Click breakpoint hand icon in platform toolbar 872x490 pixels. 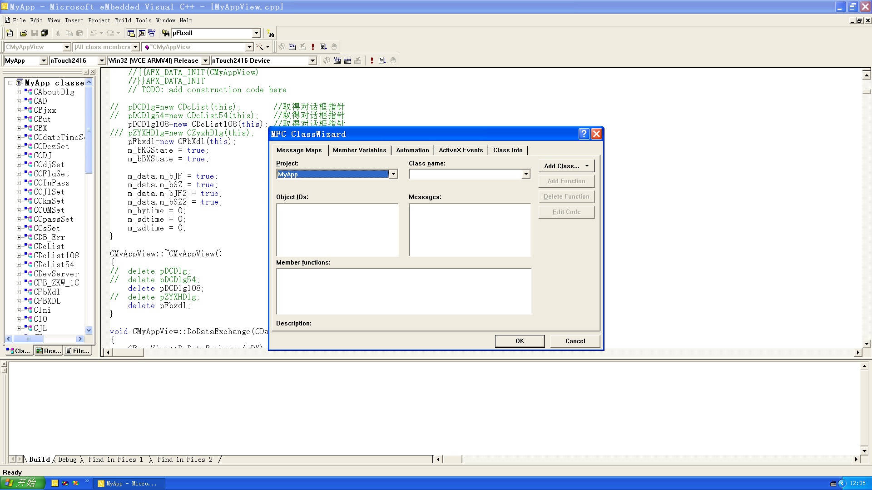click(x=393, y=60)
